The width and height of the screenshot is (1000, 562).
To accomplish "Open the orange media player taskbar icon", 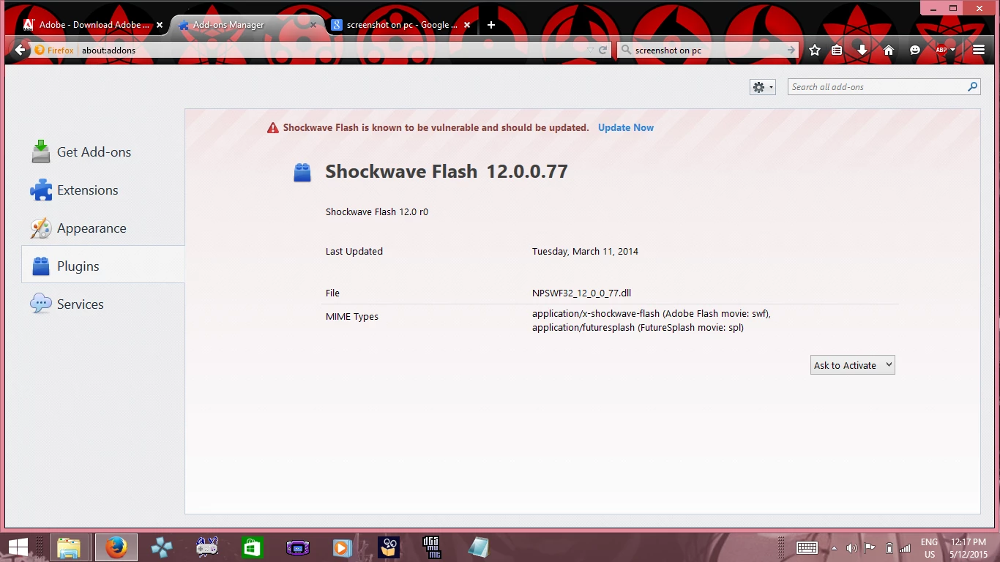I will click(x=343, y=547).
